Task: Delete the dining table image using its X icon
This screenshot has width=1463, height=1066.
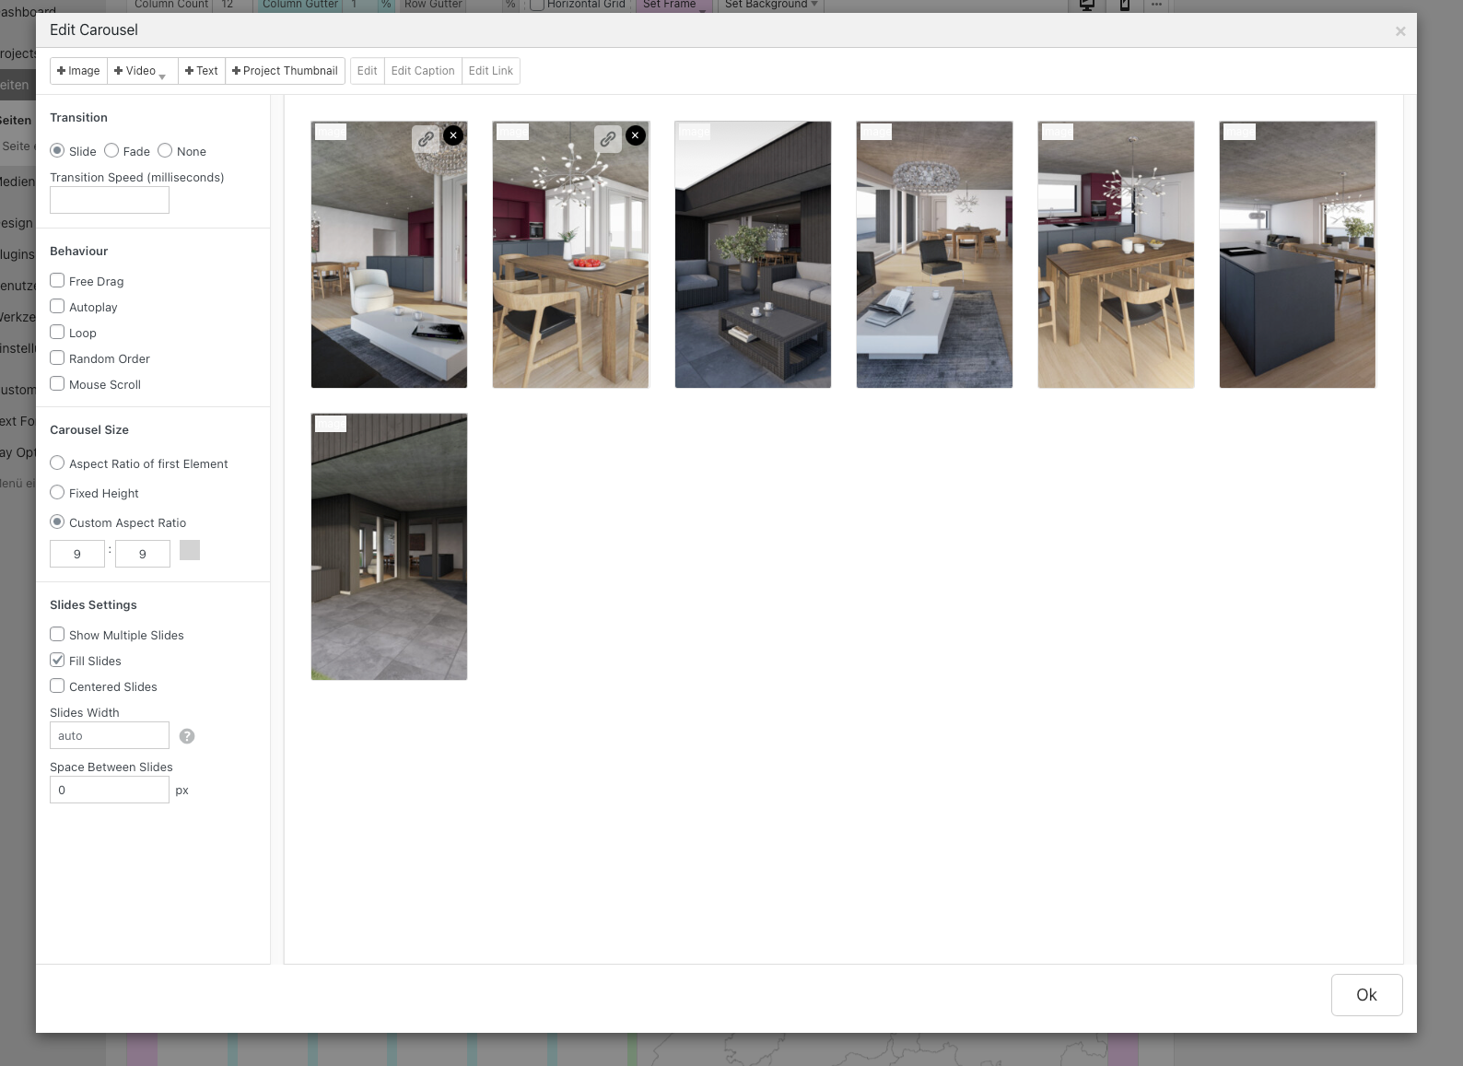Action: [636, 135]
